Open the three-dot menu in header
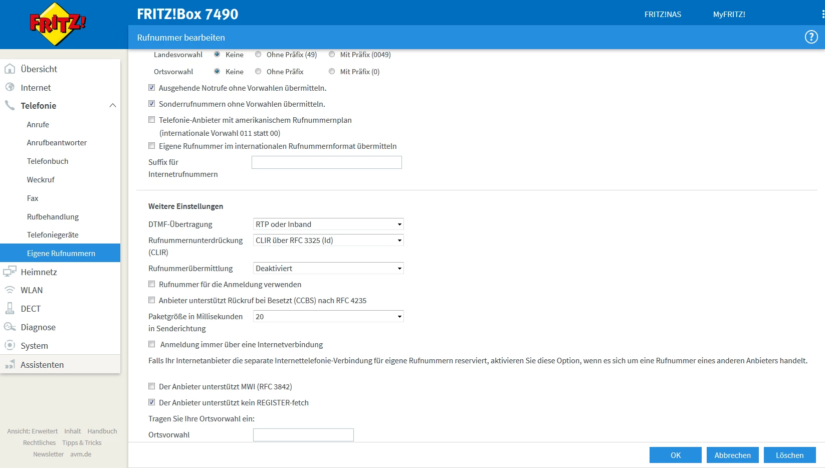 823,14
